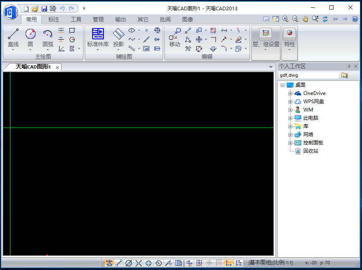The image size is (362, 270).
Task: Toggle the grid display in status bar
Action: pos(219,263)
